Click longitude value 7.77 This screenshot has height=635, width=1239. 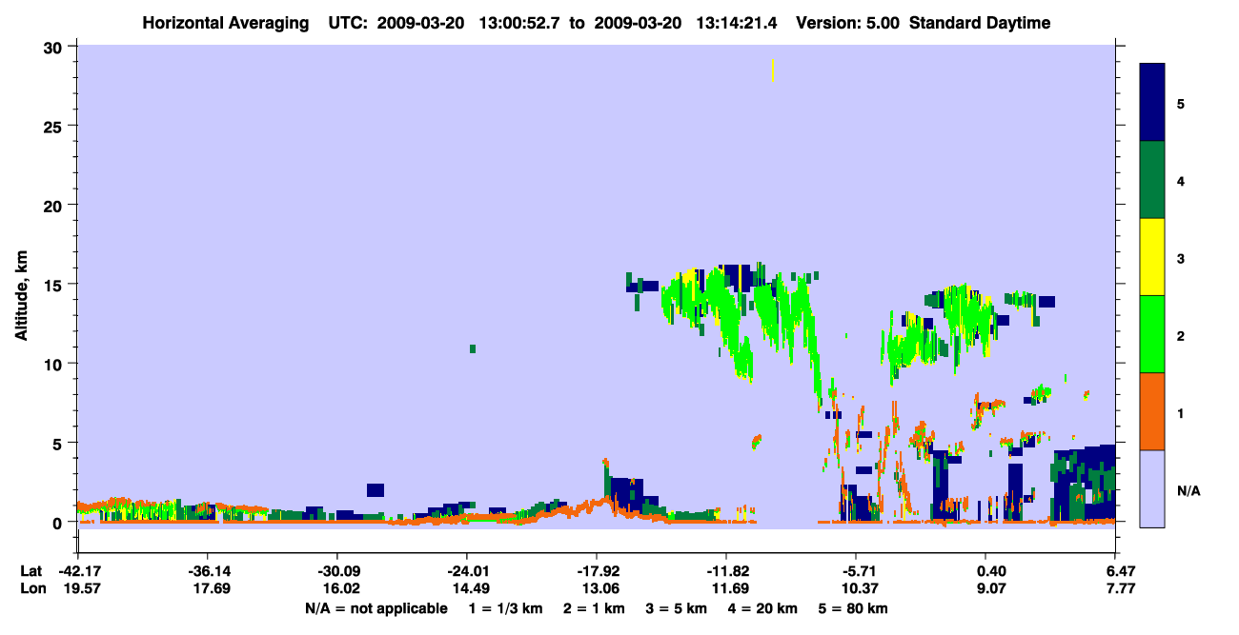1119,588
